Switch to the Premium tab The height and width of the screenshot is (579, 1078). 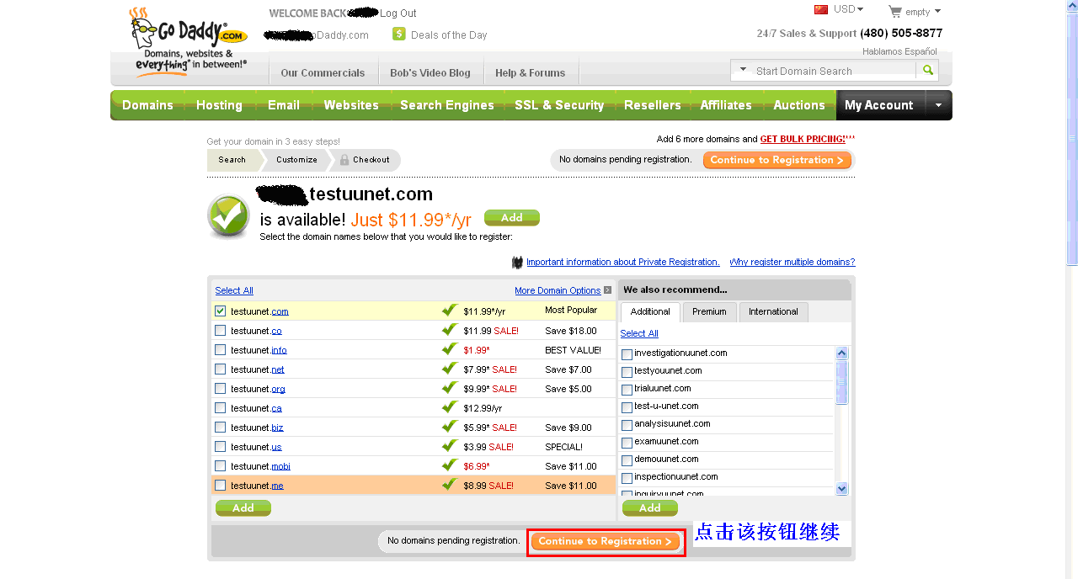[x=709, y=312]
